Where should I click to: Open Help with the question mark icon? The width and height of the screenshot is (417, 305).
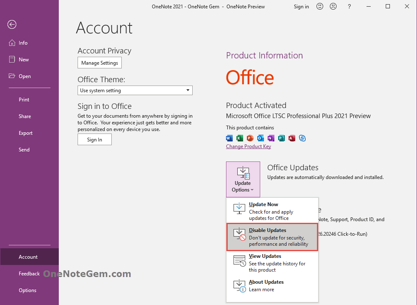(349, 7)
